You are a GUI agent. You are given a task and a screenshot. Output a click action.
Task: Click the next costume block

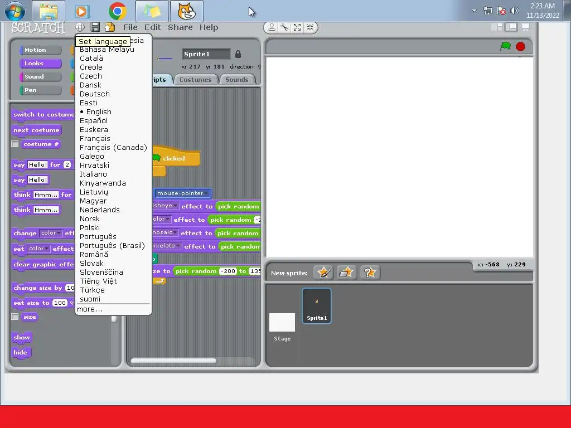[x=36, y=130]
